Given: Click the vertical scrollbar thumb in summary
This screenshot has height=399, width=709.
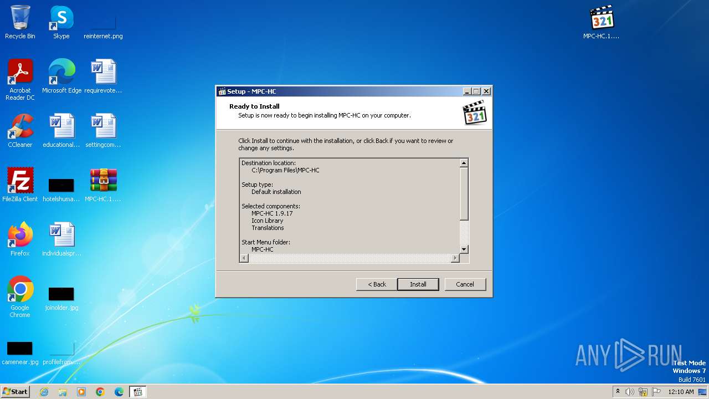Looking at the screenshot, I should point(464,193).
